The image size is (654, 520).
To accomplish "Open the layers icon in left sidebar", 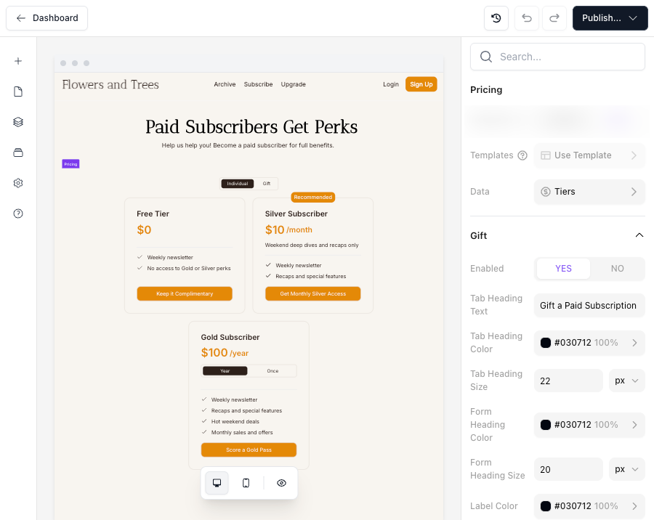I will click(x=18, y=122).
